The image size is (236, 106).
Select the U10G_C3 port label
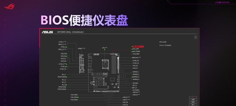(63, 69)
